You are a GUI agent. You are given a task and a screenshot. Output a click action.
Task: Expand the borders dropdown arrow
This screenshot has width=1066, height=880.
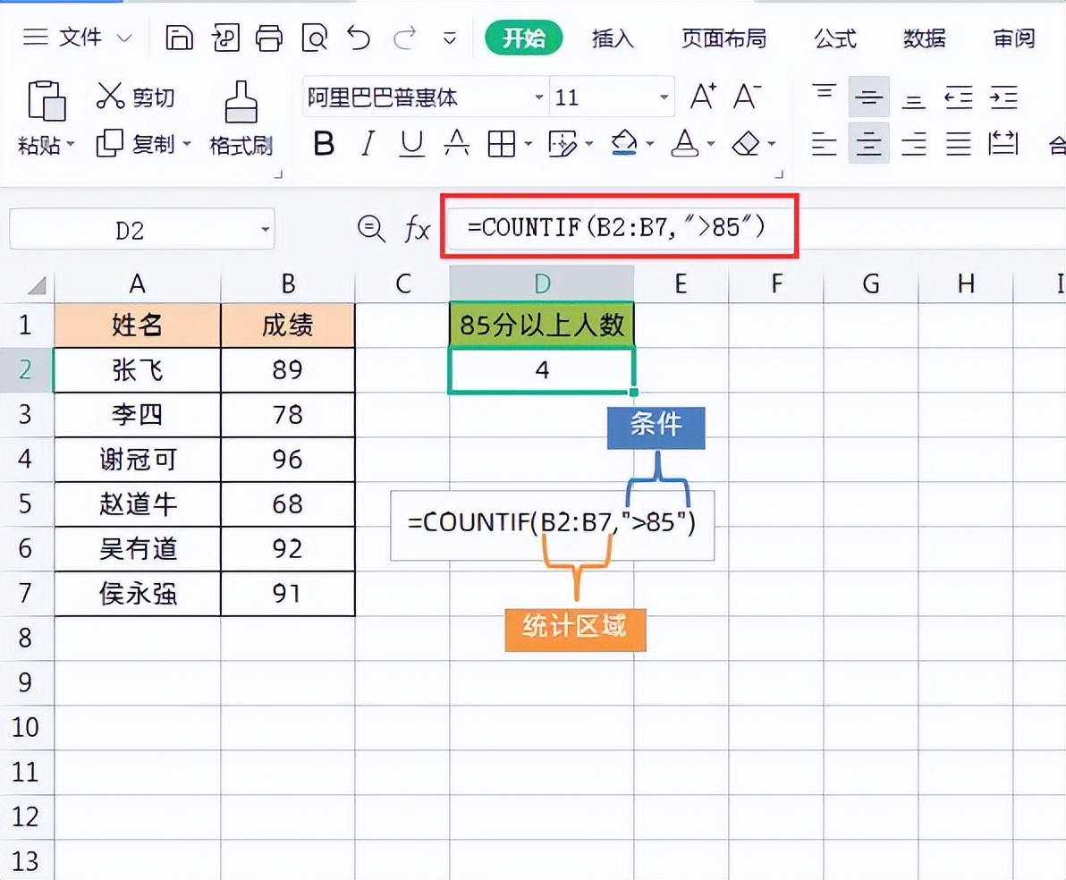click(529, 143)
